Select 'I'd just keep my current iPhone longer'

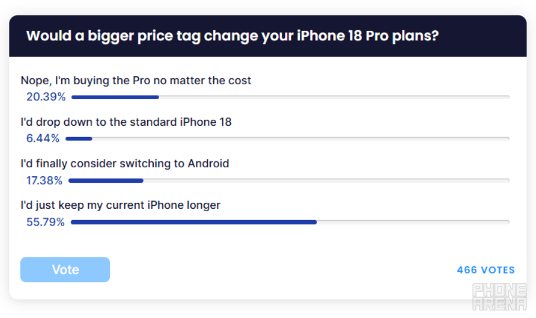click(x=120, y=205)
